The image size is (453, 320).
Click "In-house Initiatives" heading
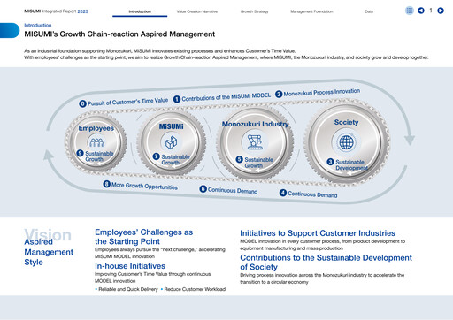pyautogui.click(x=130, y=266)
